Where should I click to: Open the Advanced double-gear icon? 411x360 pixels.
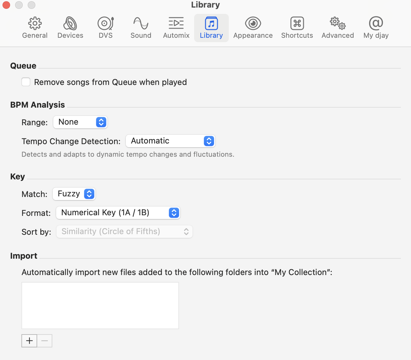tap(338, 23)
